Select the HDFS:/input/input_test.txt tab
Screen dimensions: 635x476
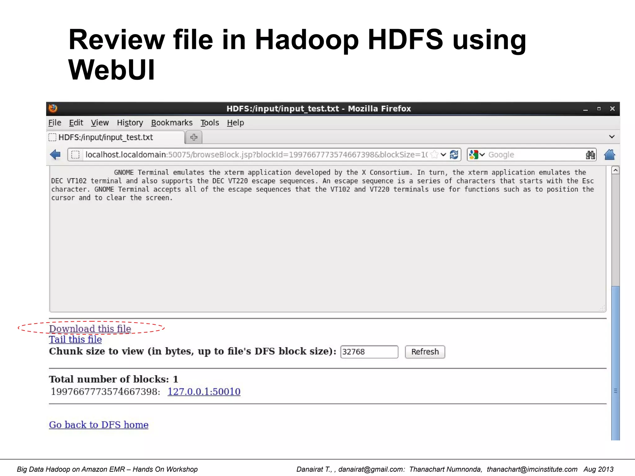click(116, 137)
